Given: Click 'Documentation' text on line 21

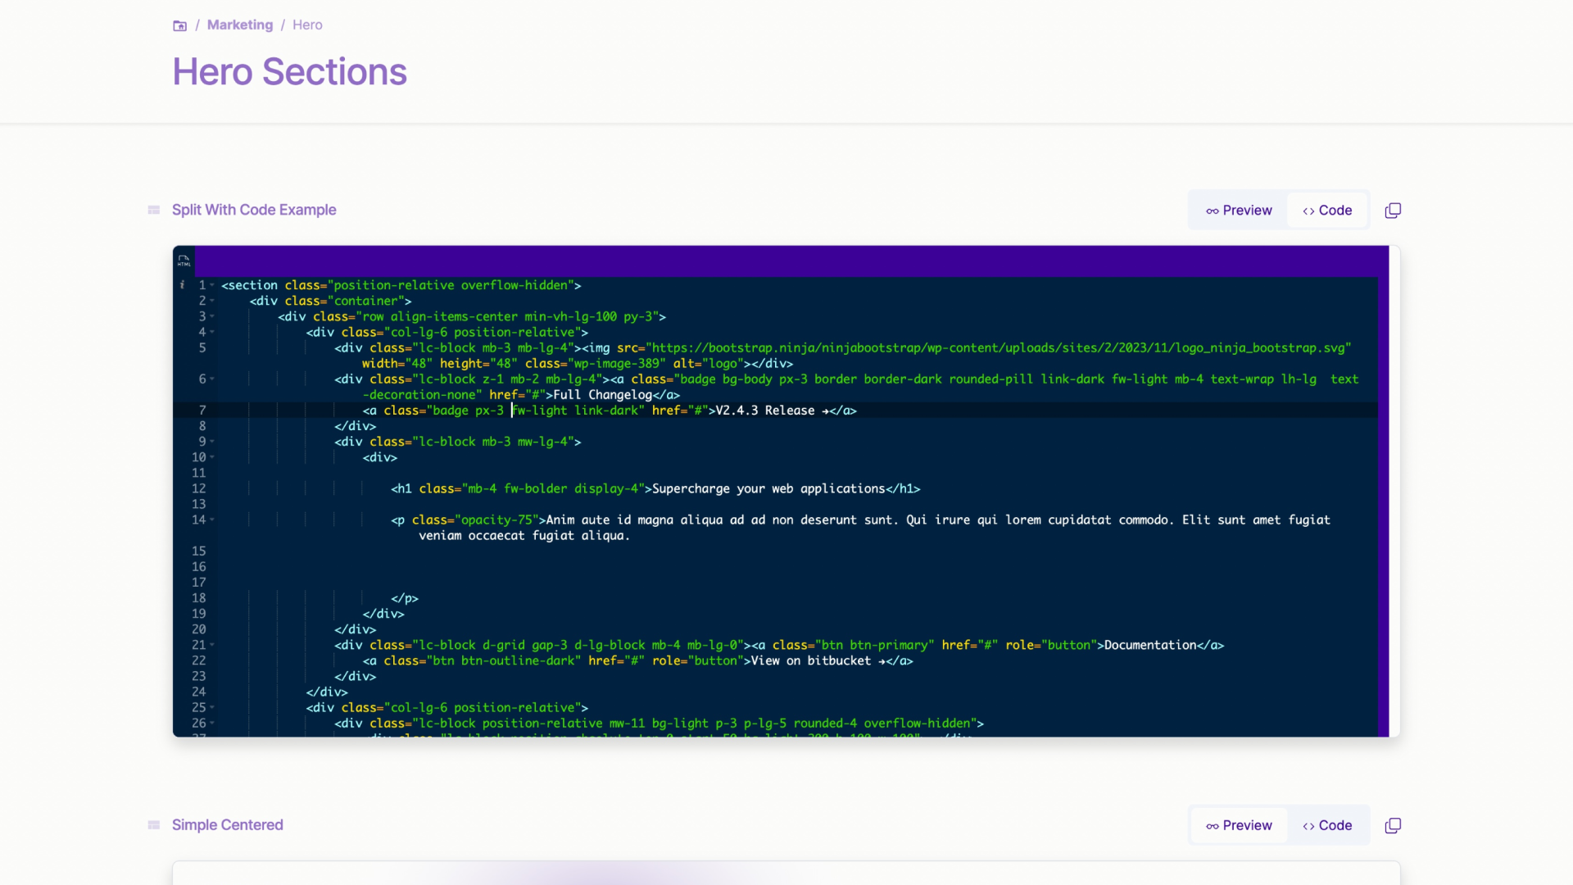Looking at the screenshot, I should (x=1150, y=646).
